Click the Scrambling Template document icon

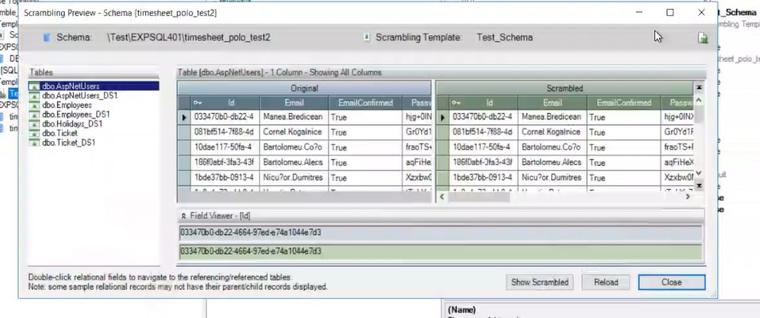click(367, 38)
